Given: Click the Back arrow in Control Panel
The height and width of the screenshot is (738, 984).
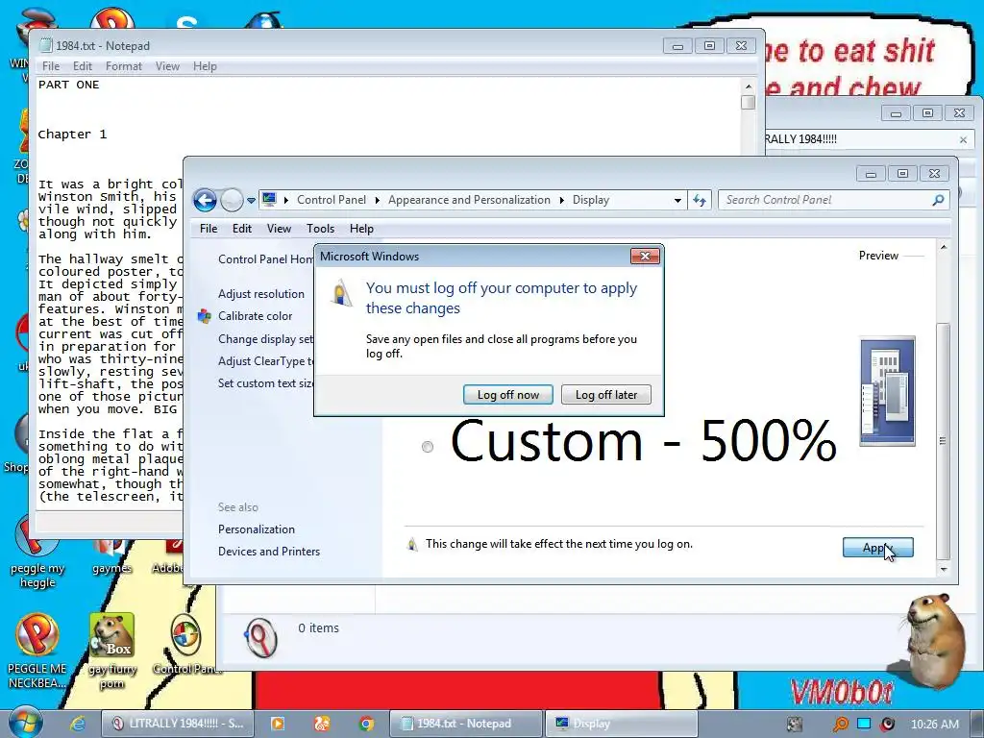Looking at the screenshot, I should click(206, 200).
